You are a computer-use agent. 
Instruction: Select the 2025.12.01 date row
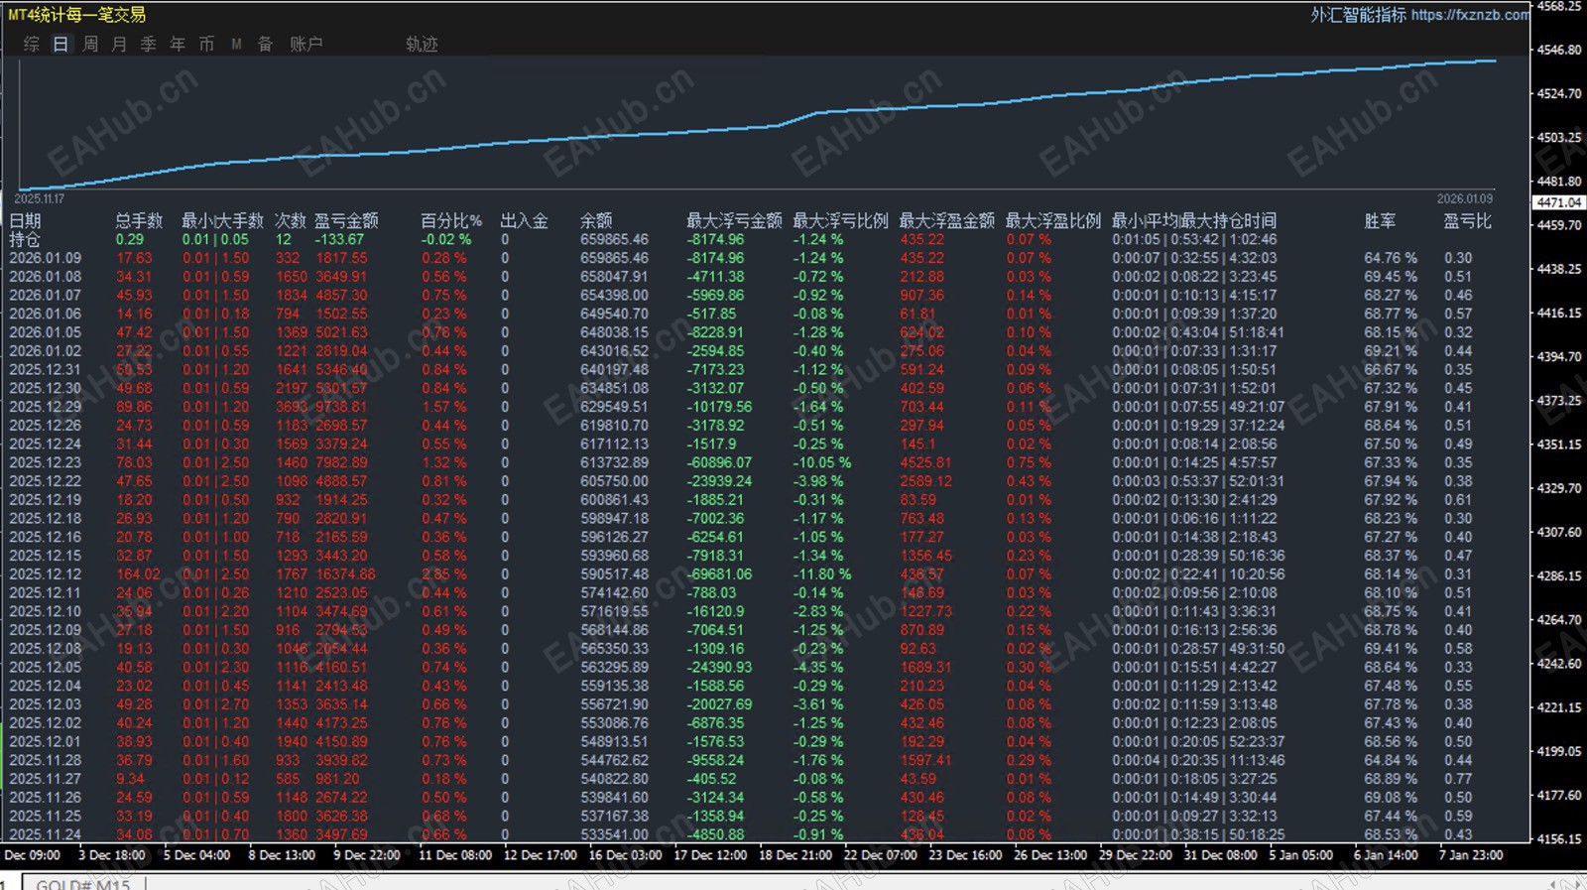pos(46,741)
